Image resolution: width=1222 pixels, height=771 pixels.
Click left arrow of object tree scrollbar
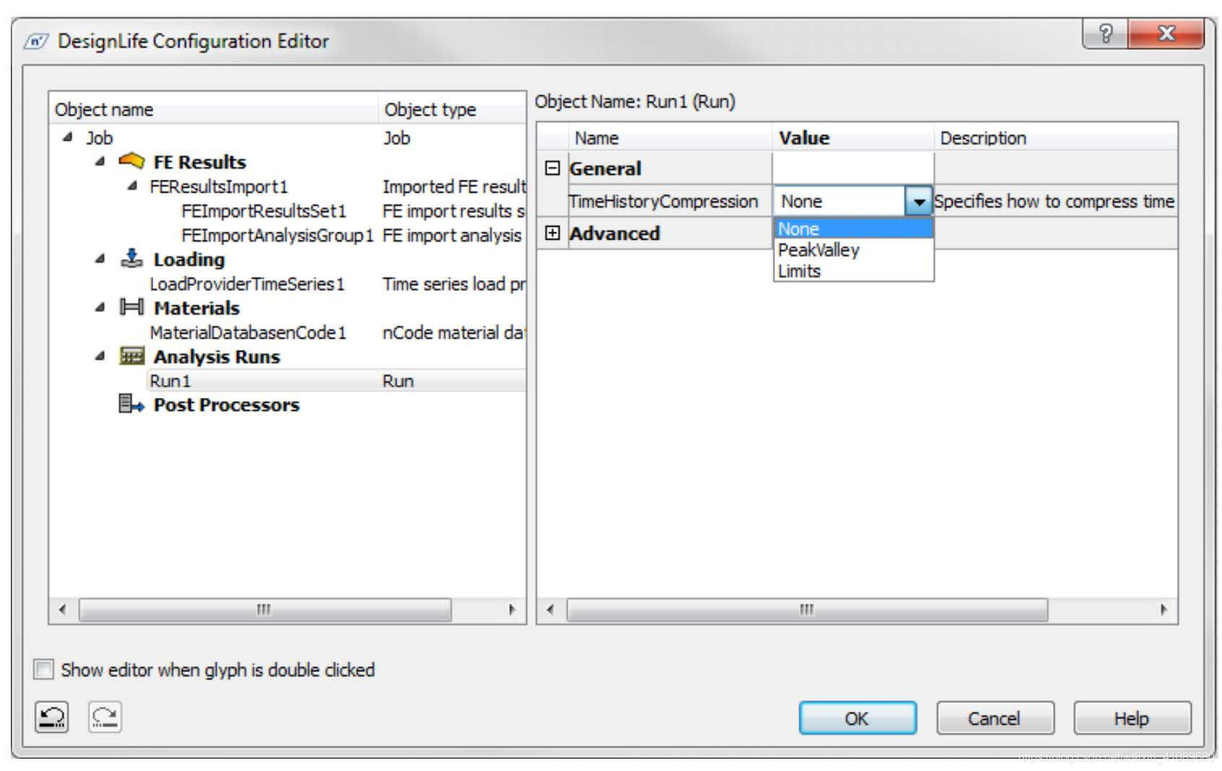tap(63, 610)
